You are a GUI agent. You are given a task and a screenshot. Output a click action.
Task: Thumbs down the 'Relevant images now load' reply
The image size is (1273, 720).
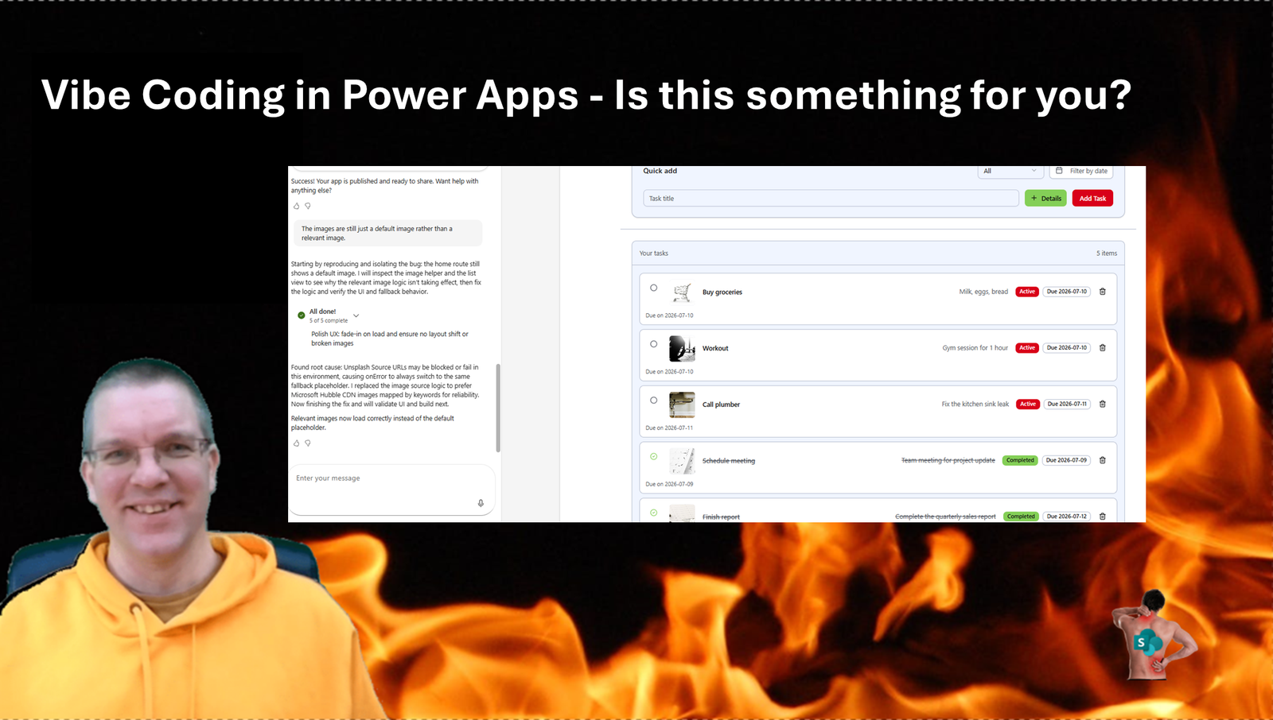pos(308,443)
